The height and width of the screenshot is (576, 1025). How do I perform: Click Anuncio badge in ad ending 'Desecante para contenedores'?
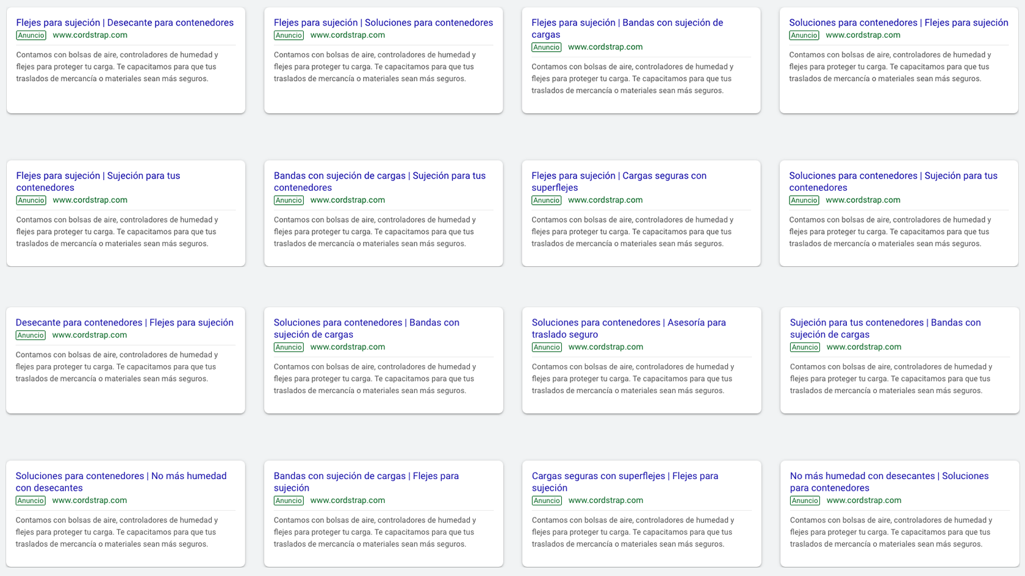[31, 35]
